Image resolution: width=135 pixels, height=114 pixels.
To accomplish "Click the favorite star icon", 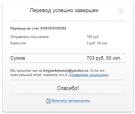I will coord(121,10).
